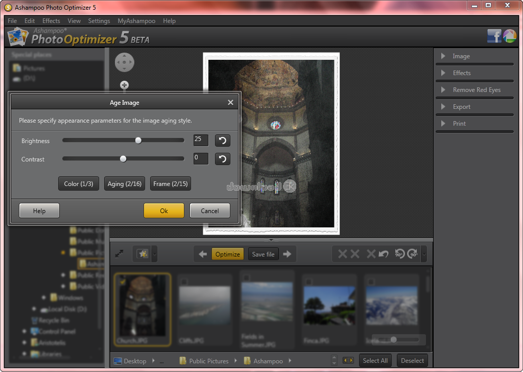523x372 pixels.
Task: Open the dropdown beside the rotate icons
Action: (424, 254)
